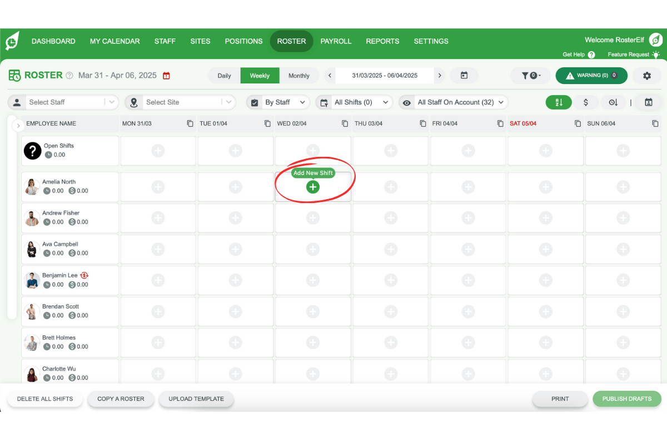Screen dimensions: 667x445
Task: Switch roster to Daily view
Action: click(224, 76)
